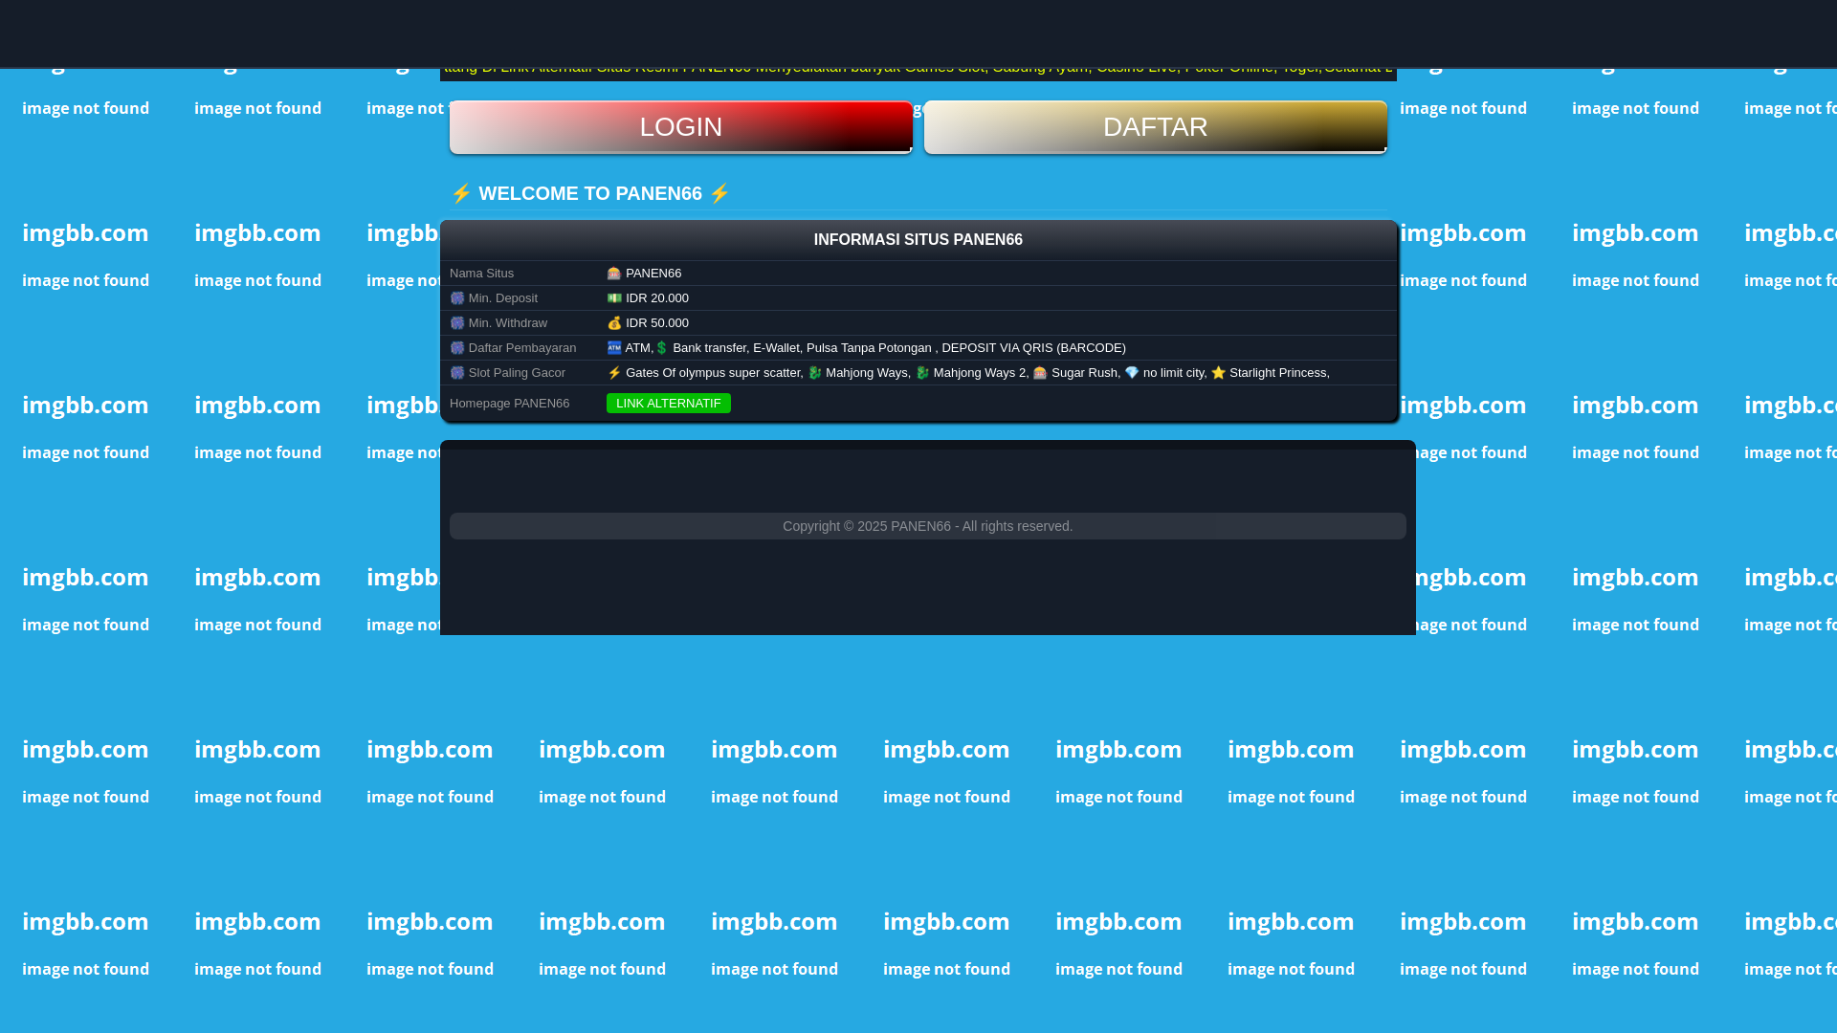Click the lightning icon right of PANEN66 heading
1837x1033 pixels.
click(x=719, y=193)
